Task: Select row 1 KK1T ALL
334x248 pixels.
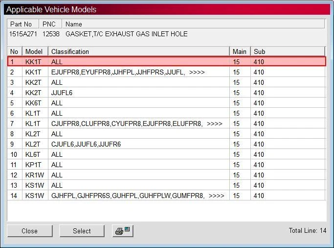Action: click(x=167, y=62)
